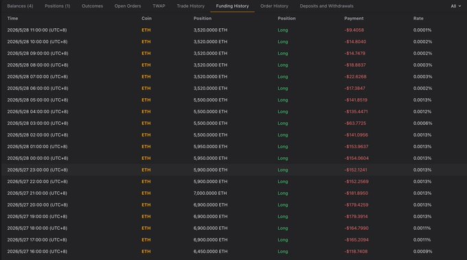Open Deposits and Withdrawals tab
This screenshot has width=467, height=260.
pyautogui.click(x=327, y=6)
